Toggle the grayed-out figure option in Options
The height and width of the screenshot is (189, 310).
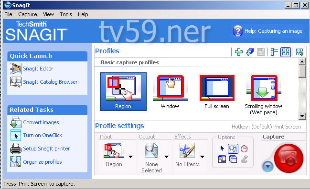[245, 159]
